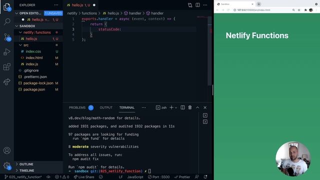Click browser address bar URL
320x180 pixels.
(253, 10)
